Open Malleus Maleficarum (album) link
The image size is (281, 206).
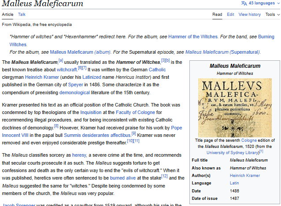pyautogui.click(x=80, y=52)
